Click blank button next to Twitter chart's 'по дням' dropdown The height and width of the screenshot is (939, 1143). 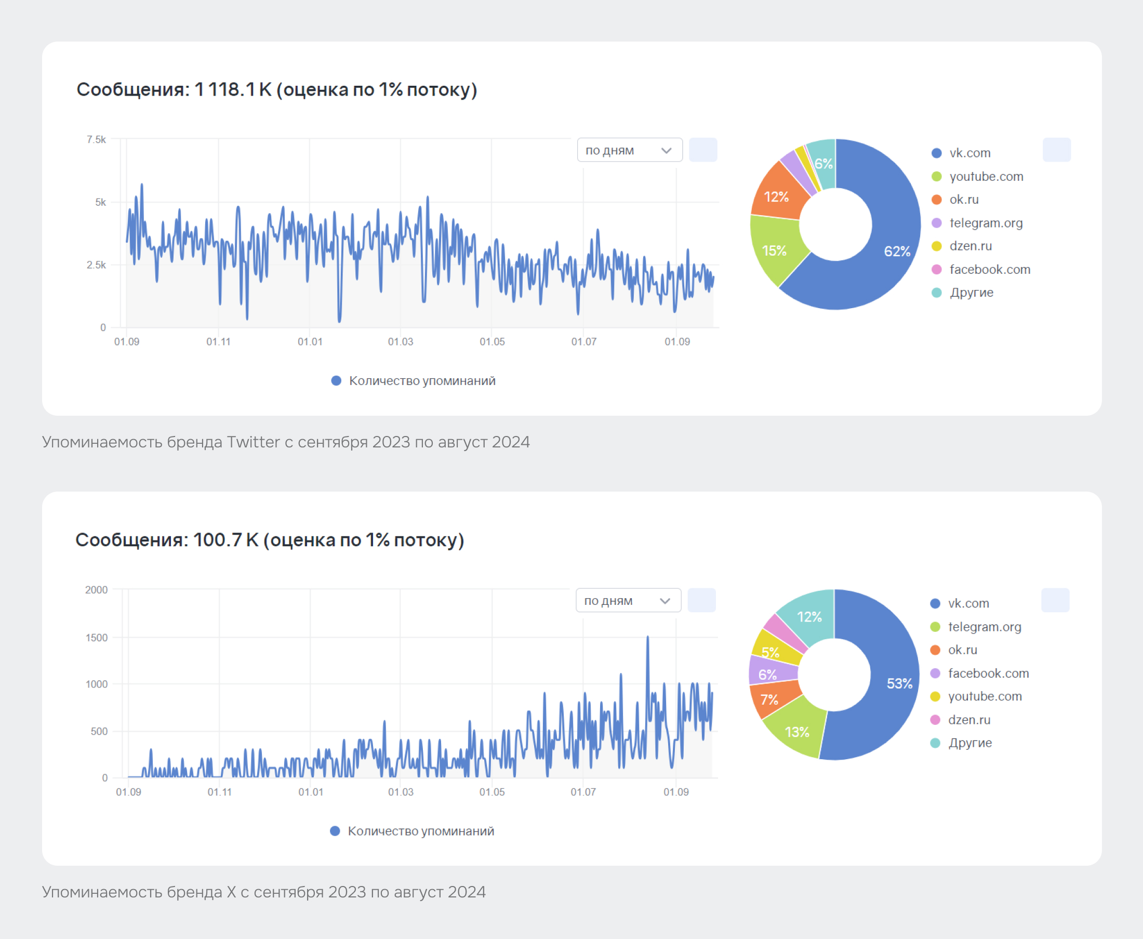coord(703,150)
